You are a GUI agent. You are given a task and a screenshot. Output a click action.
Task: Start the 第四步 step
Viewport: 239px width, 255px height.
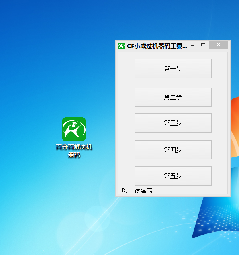pyautogui.click(x=173, y=150)
